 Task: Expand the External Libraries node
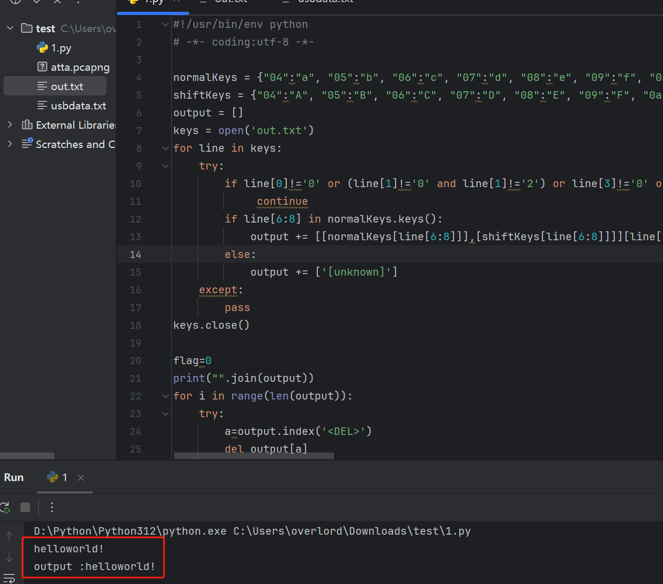point(10,125)
